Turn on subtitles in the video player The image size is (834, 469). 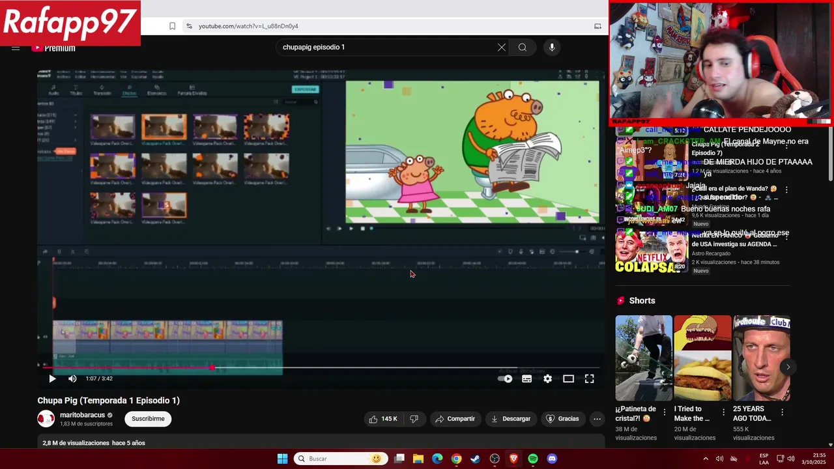526,378
